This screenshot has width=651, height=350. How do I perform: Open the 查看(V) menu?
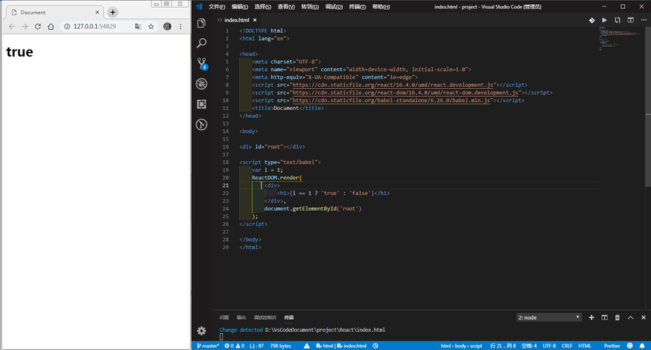click(286, 6)
